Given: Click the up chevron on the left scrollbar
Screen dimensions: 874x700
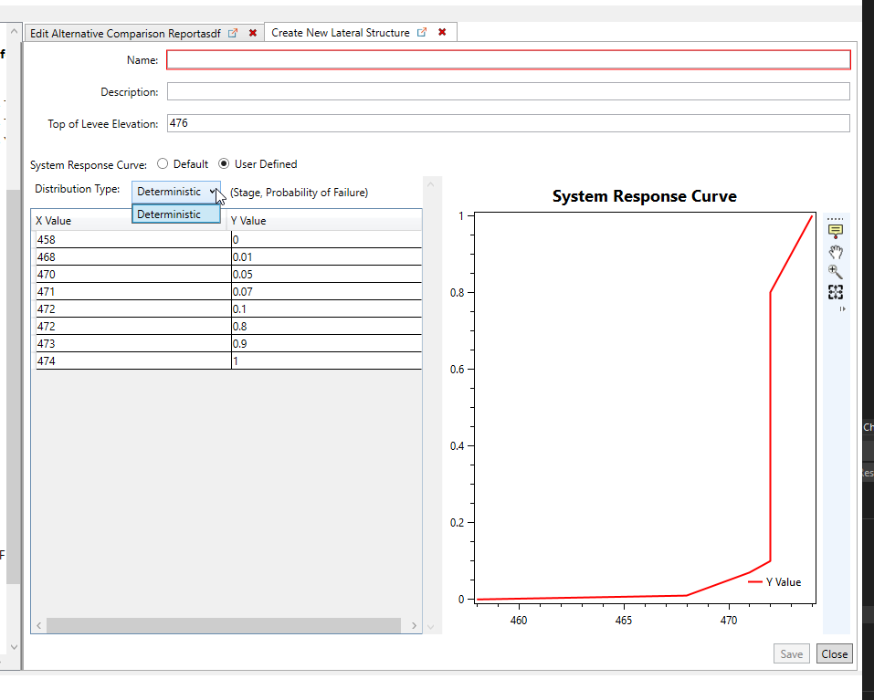Looking at the screenshot, I should point(12,30).
